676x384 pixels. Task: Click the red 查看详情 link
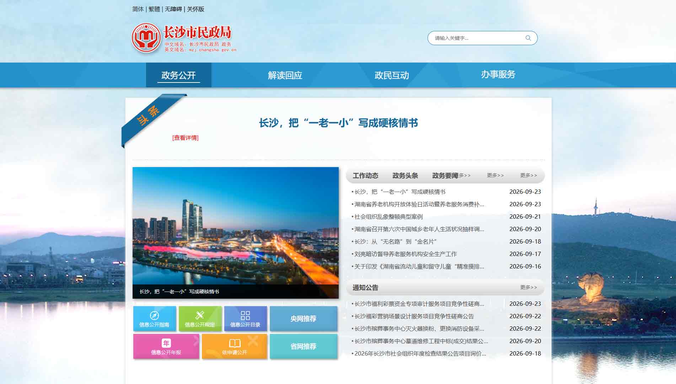coord(185,138)
